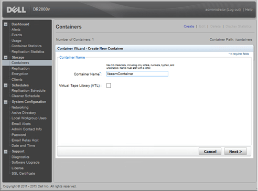Collapse the System Configuration tree section
The image size is (258, 191).
click(6, 102)
